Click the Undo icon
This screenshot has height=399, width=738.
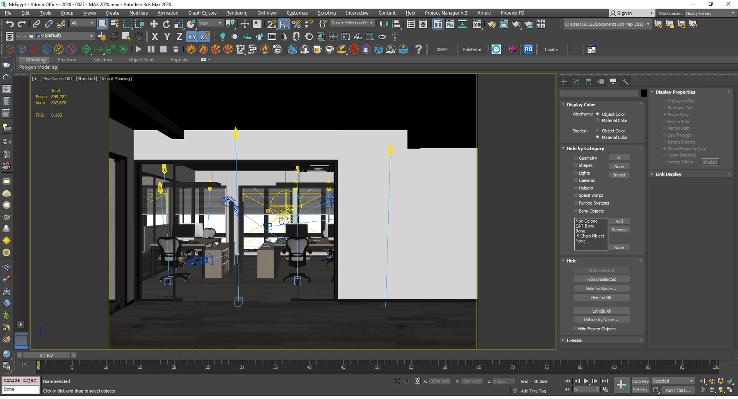click(10, 24)
